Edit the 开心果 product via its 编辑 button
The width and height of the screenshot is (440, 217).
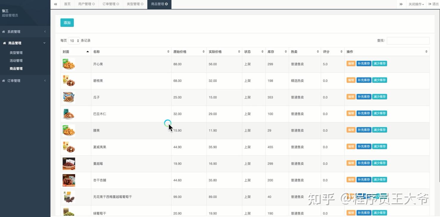(x=351, y=63)
